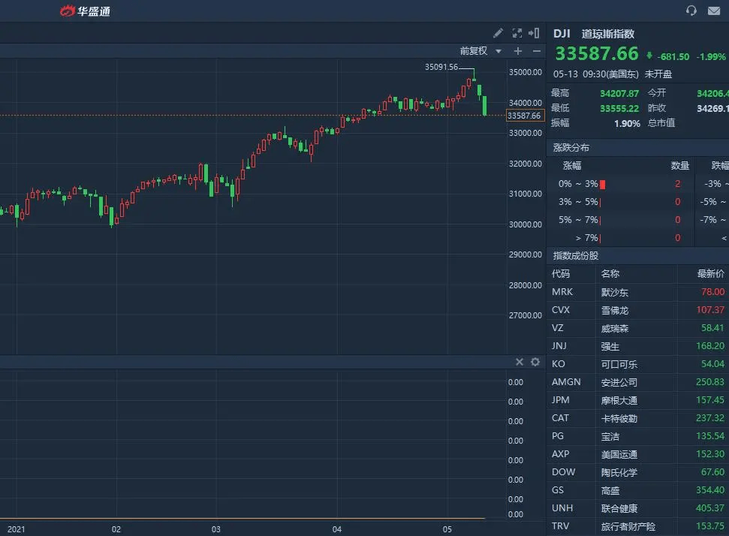The height and width of the screenshot is (536, 729).
Task: Open customer service headset icon
Action: point(691,11)
